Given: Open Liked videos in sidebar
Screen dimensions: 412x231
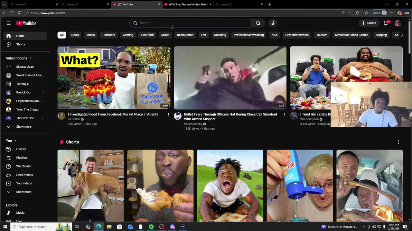Looking at the screenshot, I should tap(25, 175).
